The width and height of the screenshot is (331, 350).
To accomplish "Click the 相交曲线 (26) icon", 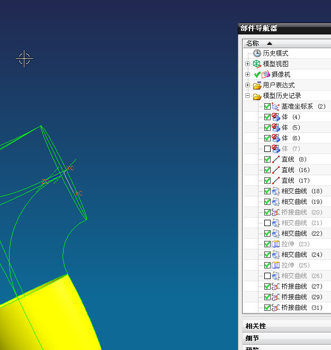I will point(275,276).
